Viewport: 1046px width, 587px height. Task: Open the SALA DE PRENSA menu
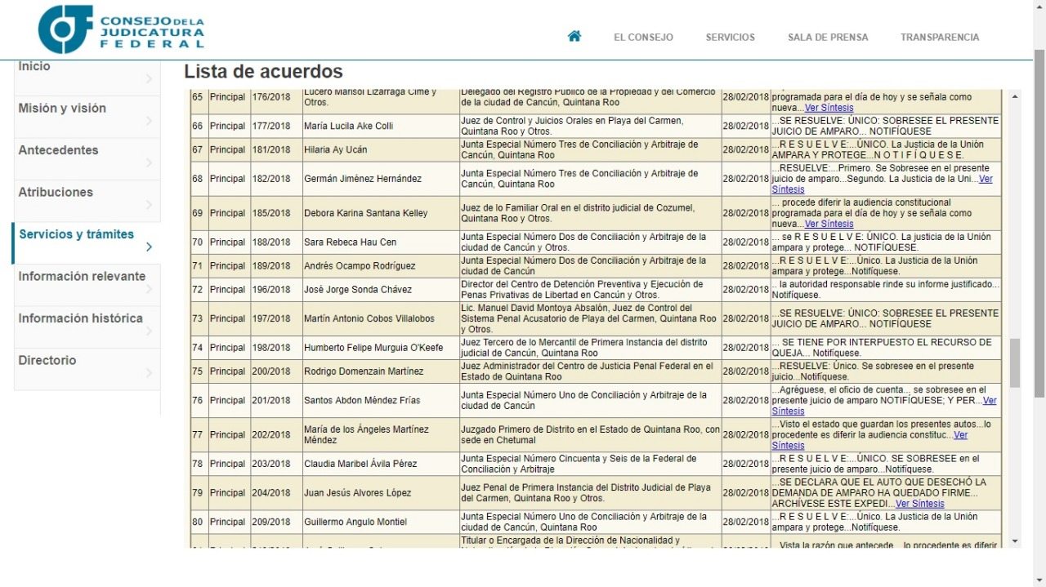tap(827, 38)
